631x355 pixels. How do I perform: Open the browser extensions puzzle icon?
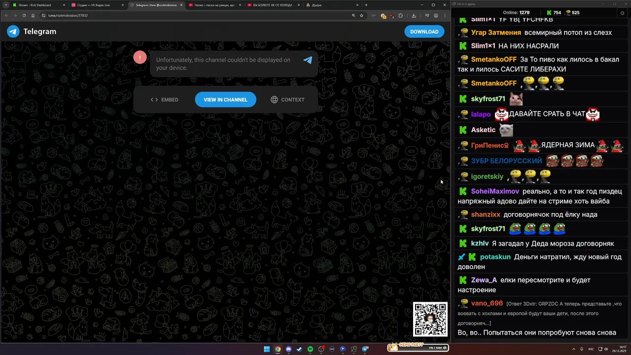point(400,15)
